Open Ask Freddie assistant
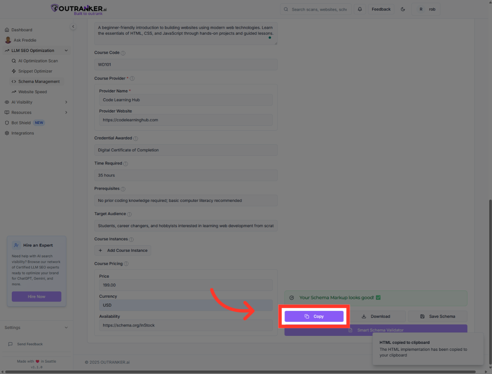492x374 pixels. tap(21, 40)
